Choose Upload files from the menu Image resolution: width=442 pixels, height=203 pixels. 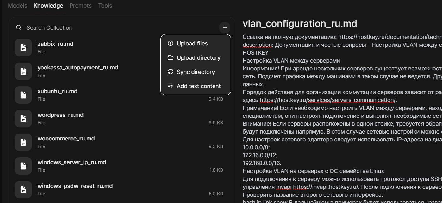coord(192,44)
